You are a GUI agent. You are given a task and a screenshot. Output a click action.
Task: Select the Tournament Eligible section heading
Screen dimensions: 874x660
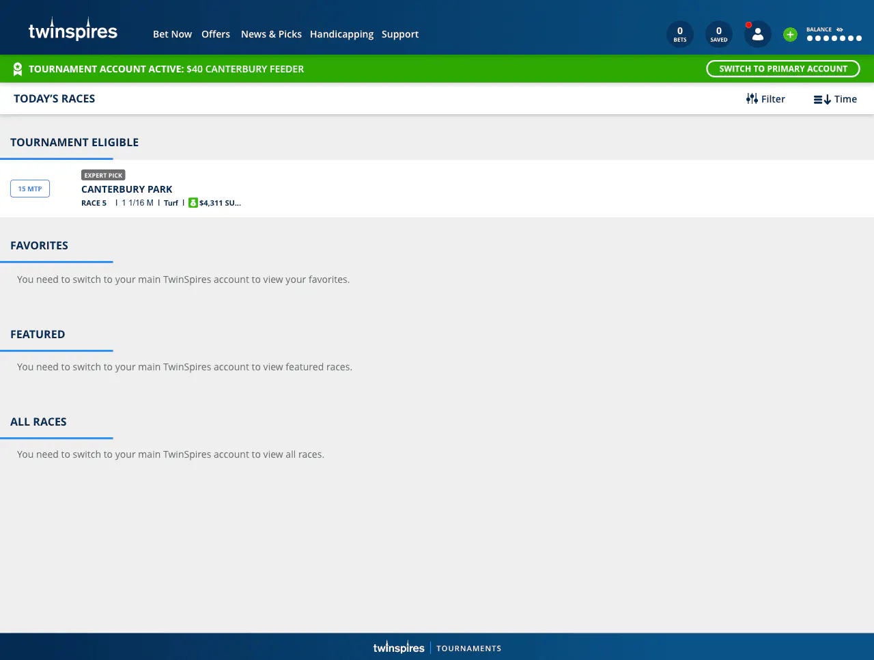tap(74, 142)
